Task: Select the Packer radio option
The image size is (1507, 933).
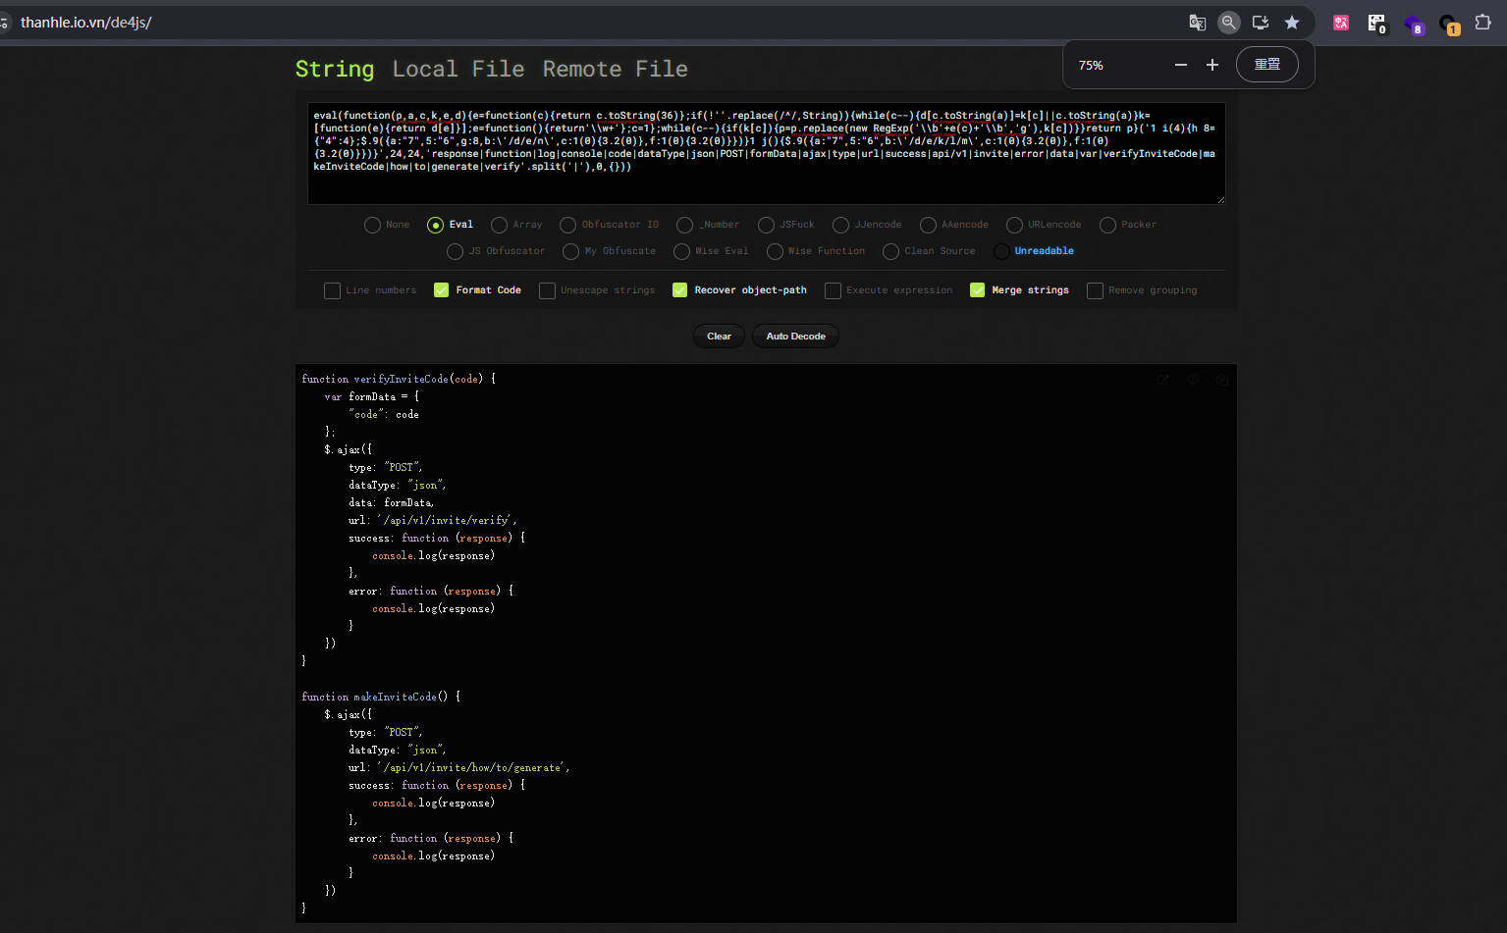Action: [1107, 225]
